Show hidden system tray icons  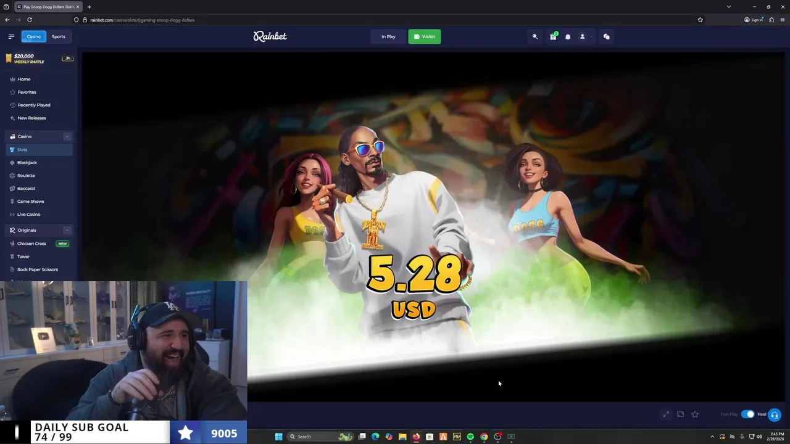pos(713,437)
